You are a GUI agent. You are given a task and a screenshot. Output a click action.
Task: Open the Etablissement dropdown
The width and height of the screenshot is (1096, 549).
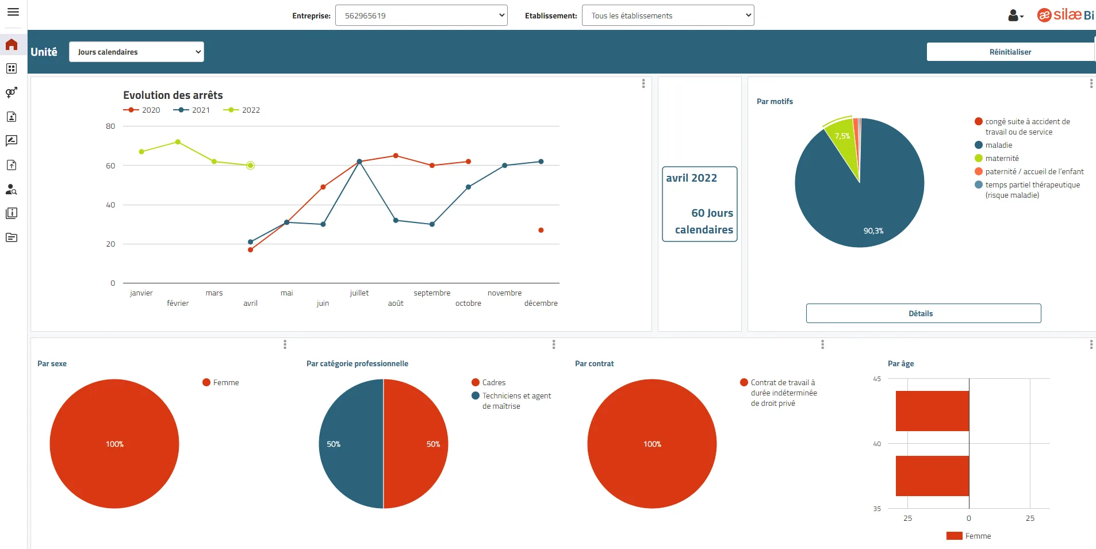tap(668, 16)
